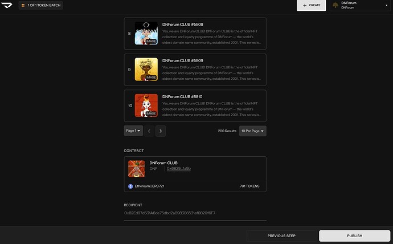393x244 pixels.
Task: Click the RECIPIENT section heading
Action: 133,205
